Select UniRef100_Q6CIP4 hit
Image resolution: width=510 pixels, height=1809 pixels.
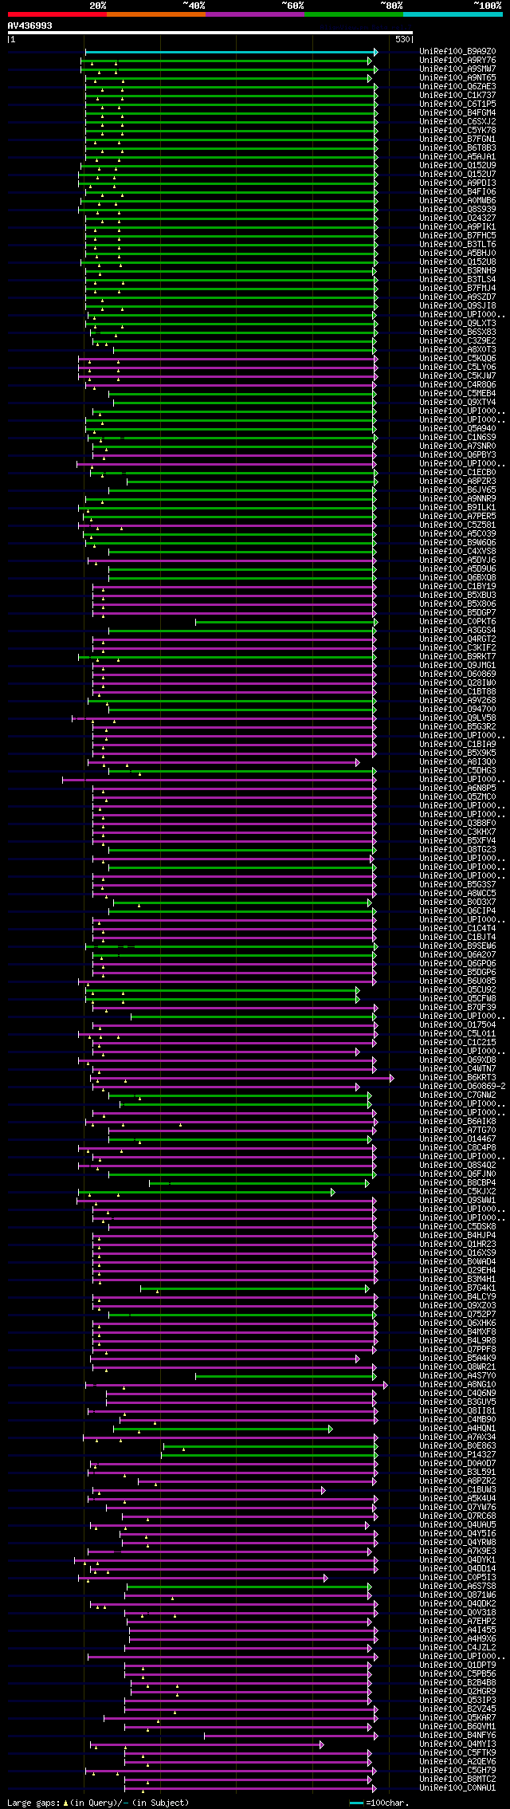457,911
